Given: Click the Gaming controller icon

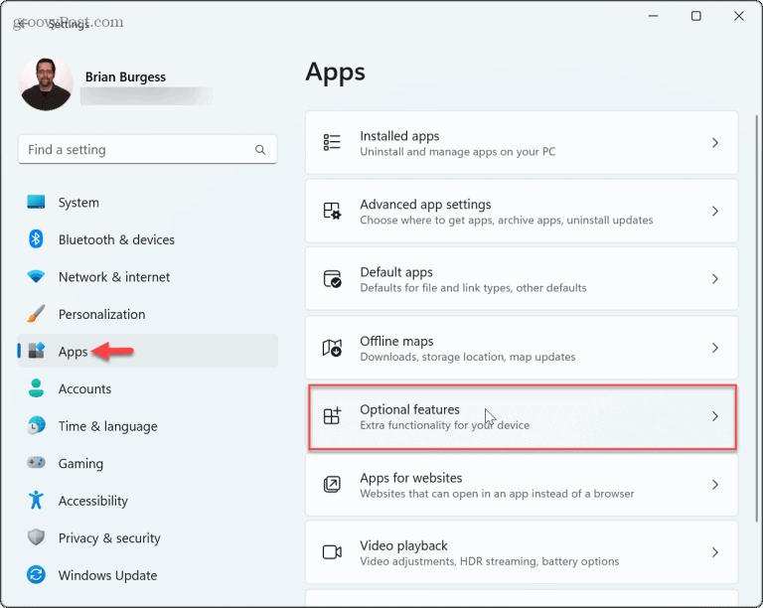Looking at the screenshot, I should click(x=36, y=462).
